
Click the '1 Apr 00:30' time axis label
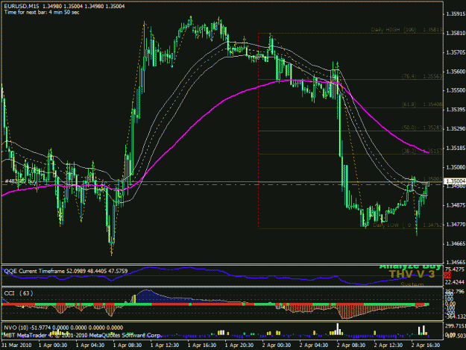tap(53, 346)
